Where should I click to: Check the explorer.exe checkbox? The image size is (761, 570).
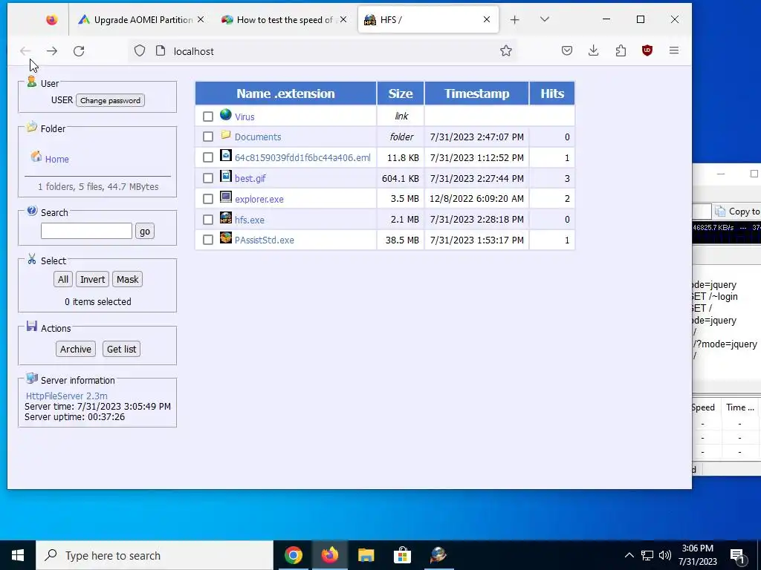208,199
